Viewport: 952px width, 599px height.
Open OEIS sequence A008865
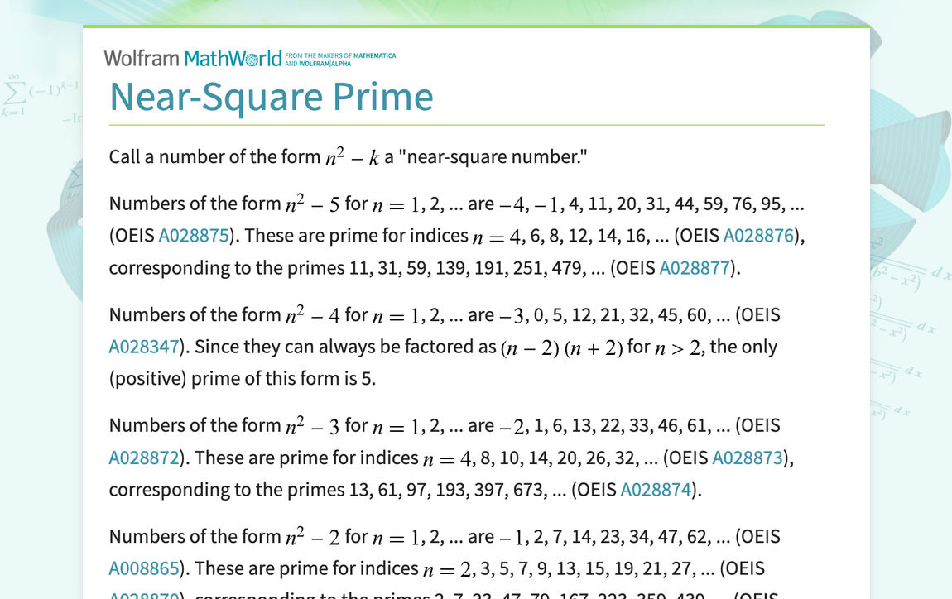(143, 568)
